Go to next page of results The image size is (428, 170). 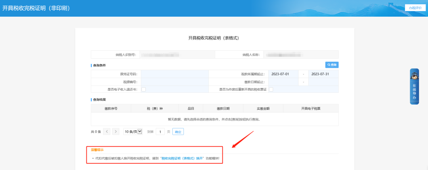tap(115, 132)
